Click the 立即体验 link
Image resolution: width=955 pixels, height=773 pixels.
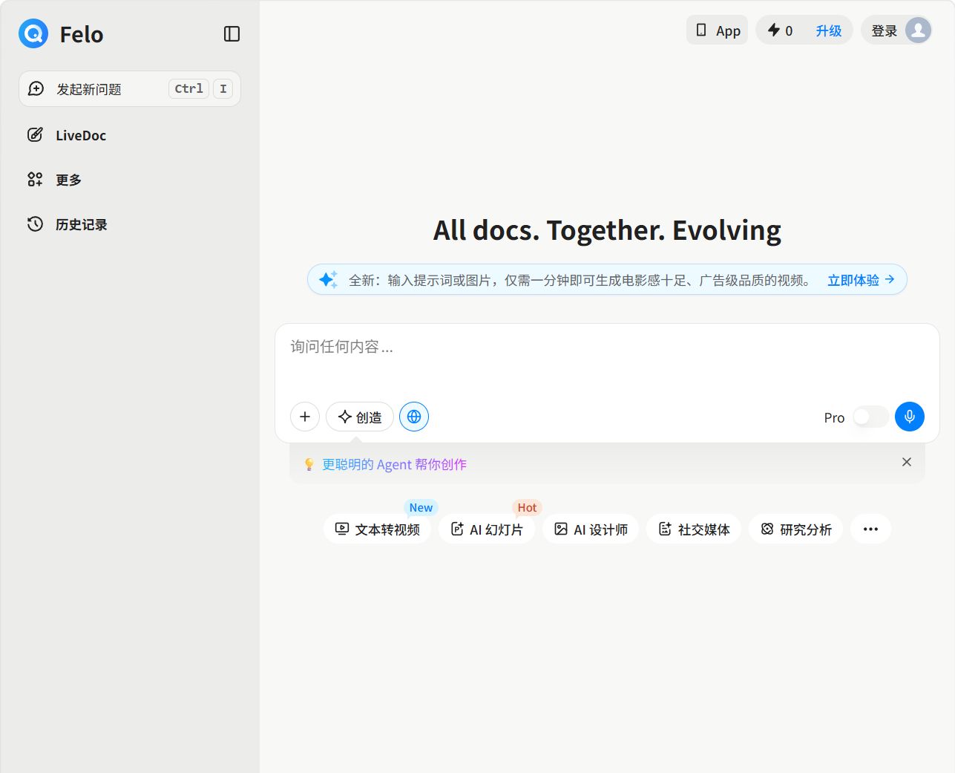click(861, 280)
